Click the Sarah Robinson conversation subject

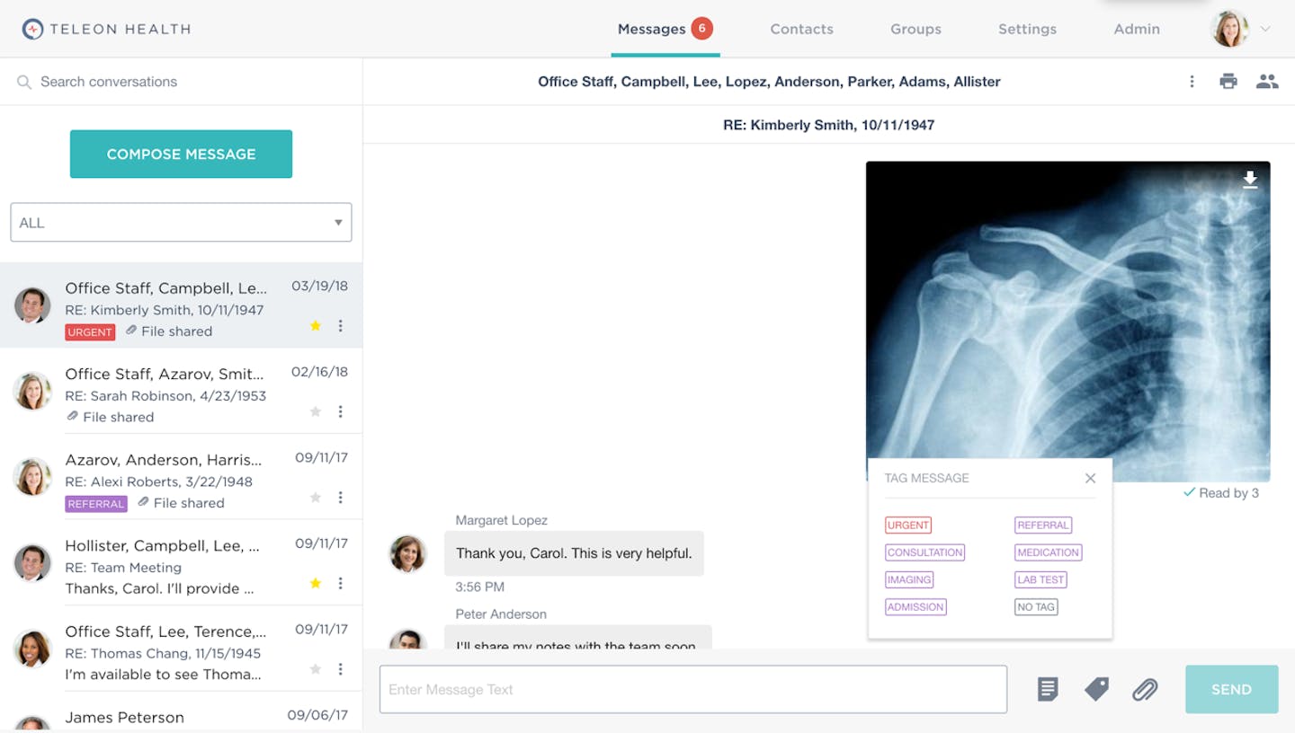point(165,395)
